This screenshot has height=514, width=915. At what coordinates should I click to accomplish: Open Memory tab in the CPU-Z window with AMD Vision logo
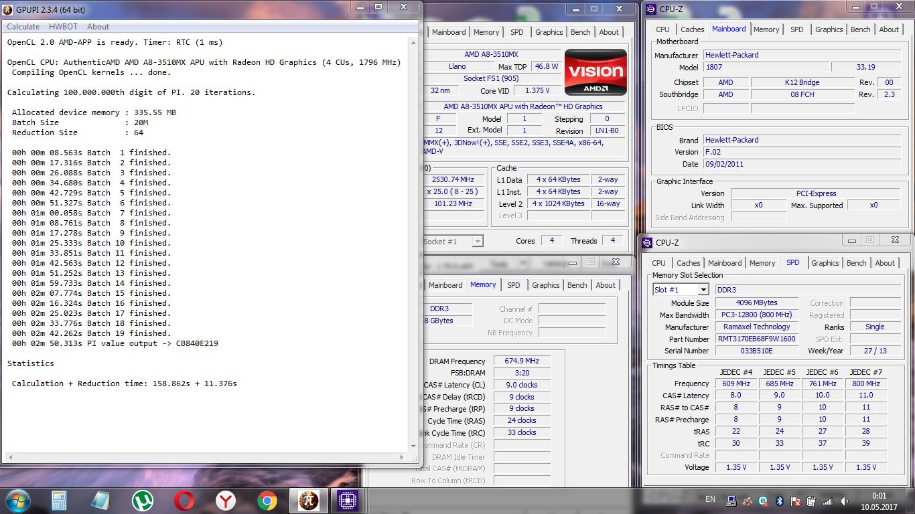pos(486,33)
